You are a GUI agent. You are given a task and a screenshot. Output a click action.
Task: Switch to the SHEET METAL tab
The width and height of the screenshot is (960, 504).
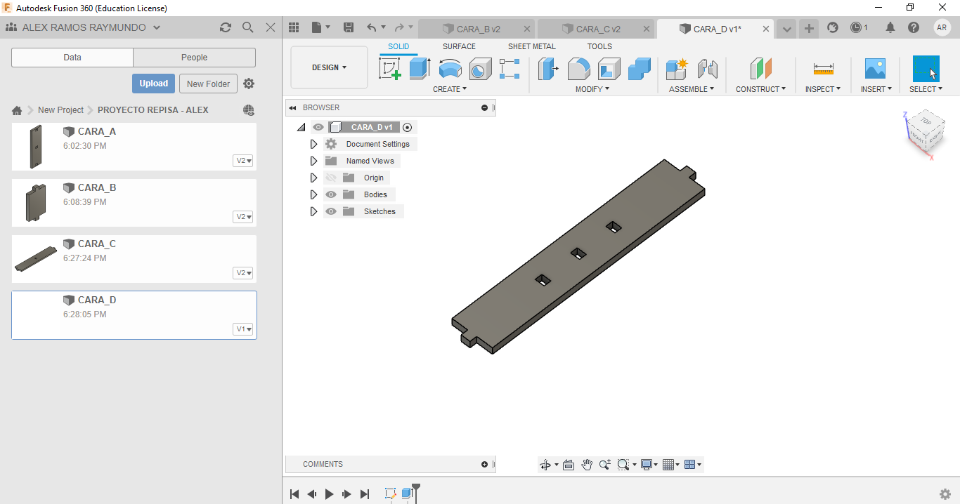coord(531,46)
